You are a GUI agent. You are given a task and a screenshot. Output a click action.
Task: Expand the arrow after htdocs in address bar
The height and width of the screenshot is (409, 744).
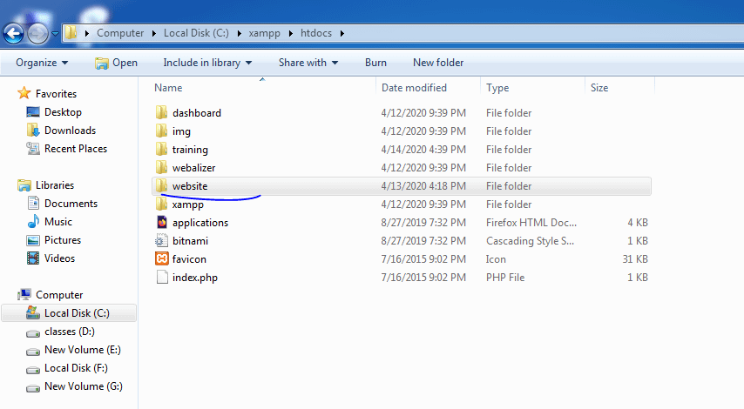[x=342, y=33]
